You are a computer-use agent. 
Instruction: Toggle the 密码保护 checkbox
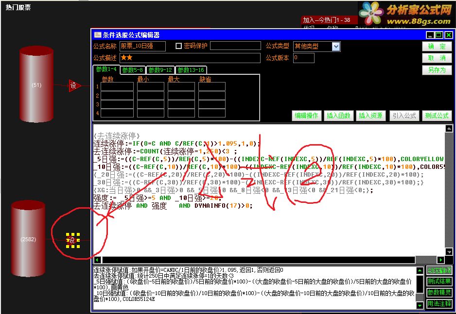click(178, 46)
